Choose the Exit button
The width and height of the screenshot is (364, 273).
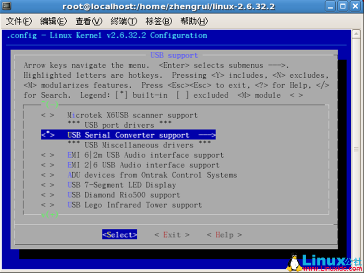pos(172,235)
